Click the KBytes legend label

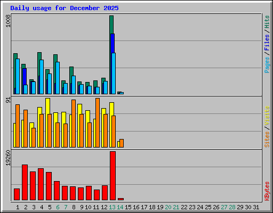(267, 191)
